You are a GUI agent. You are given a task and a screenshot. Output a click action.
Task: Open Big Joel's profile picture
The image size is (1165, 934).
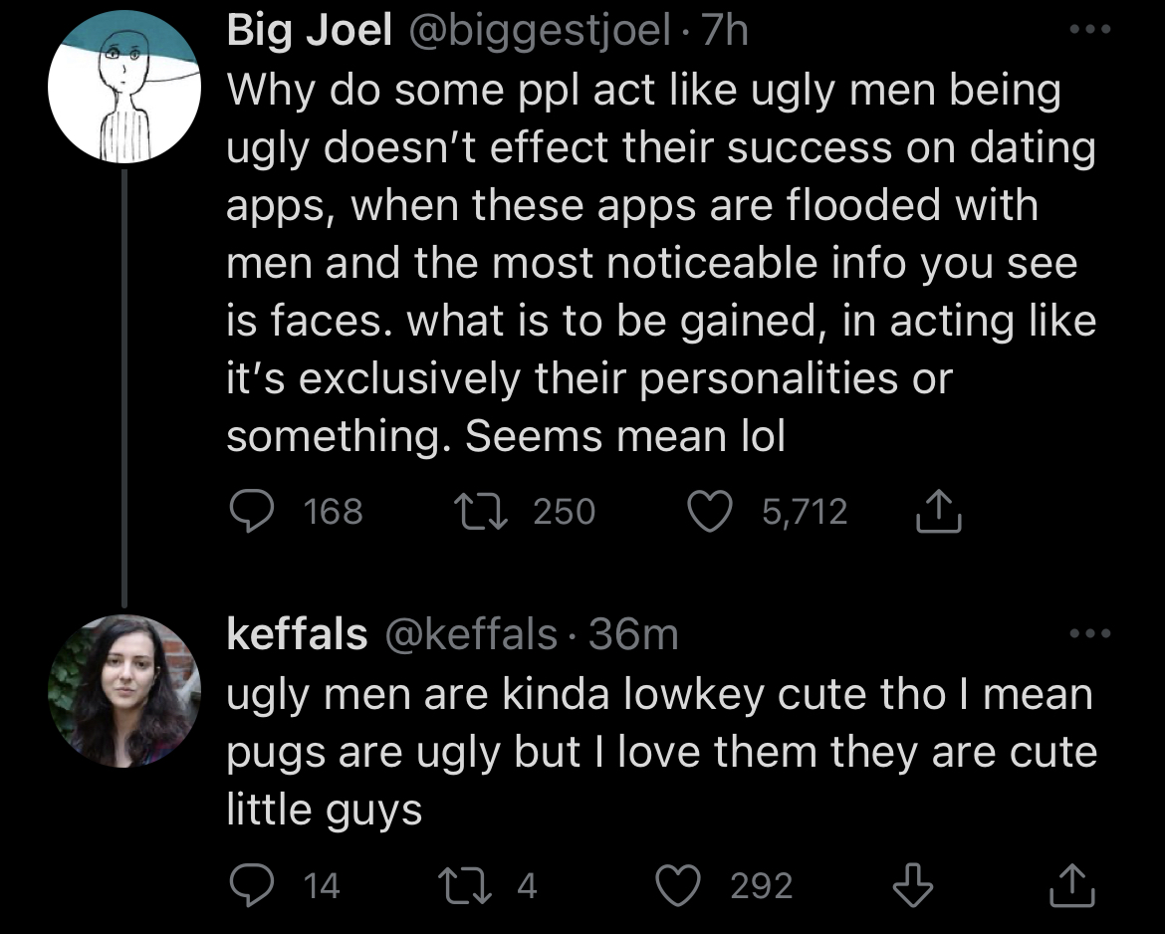pos(124,87)
